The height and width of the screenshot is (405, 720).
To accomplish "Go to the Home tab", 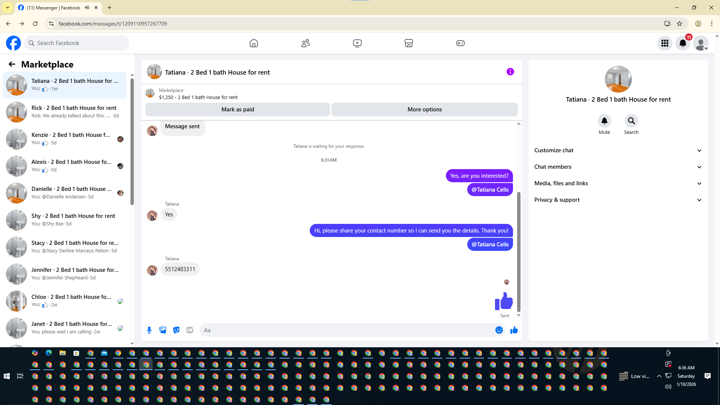I will click(x=254, y=43).
